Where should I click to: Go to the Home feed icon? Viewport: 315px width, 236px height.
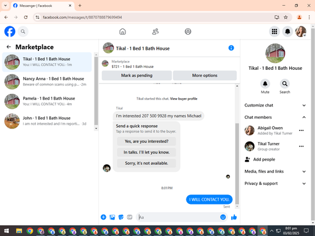(123, 31)
